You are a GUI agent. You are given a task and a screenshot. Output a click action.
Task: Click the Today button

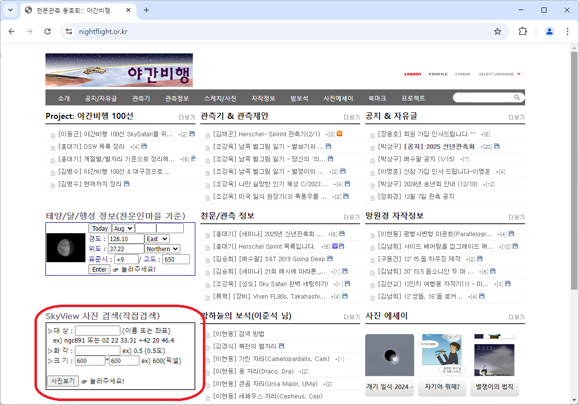click(100, 228)
